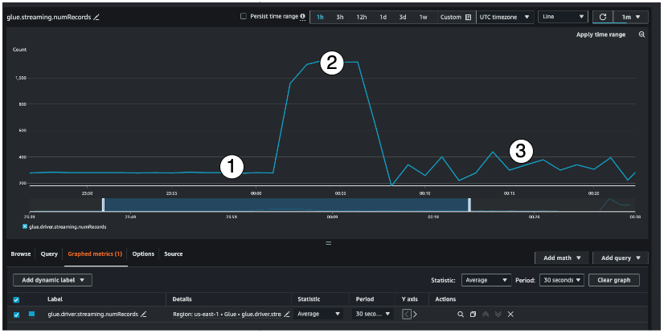Click the search icon in Actions column

[461, 314]
